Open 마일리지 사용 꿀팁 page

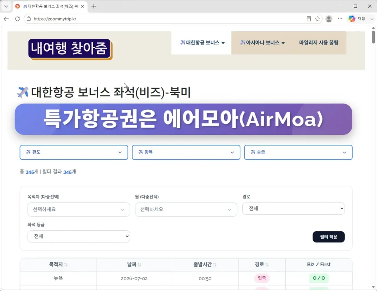coord(318,43)
